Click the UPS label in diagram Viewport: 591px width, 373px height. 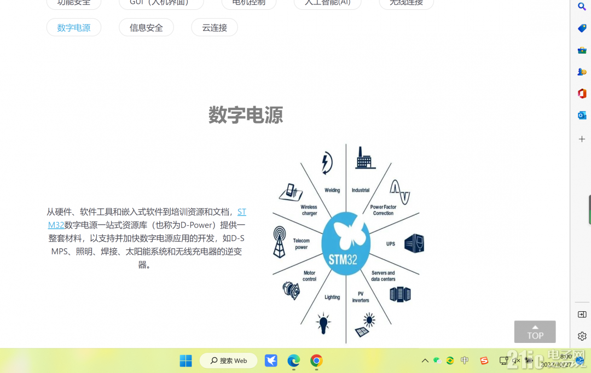point(391,244)
